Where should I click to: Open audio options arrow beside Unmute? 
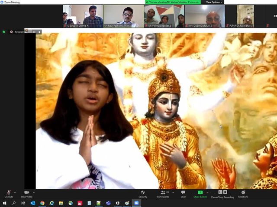coord(15,192)
